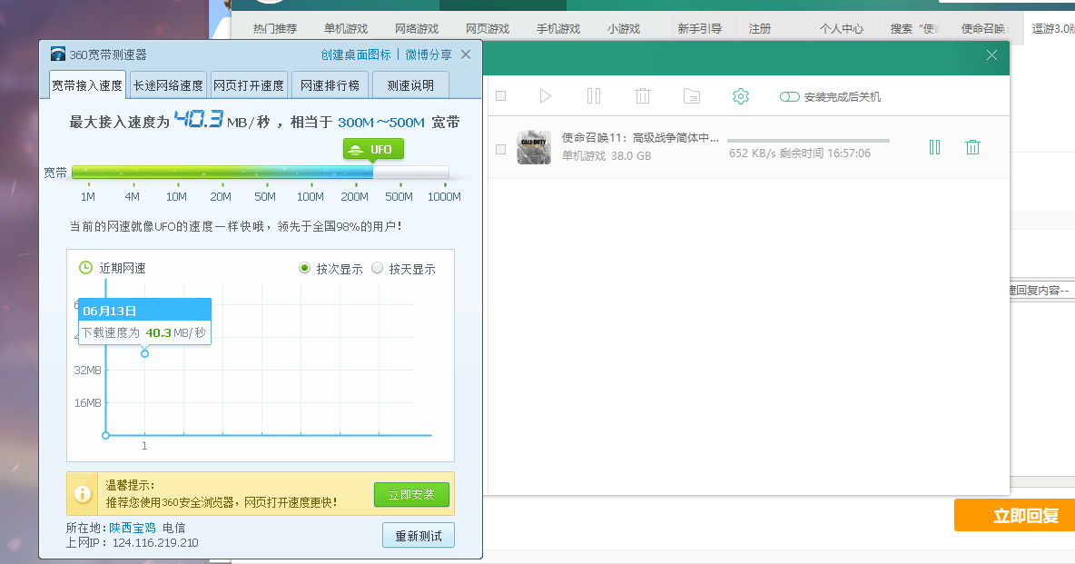This screenshot has height=564, width=1075.
Task: Click the 立即安装 green button
Action: (x=411, y=494)
